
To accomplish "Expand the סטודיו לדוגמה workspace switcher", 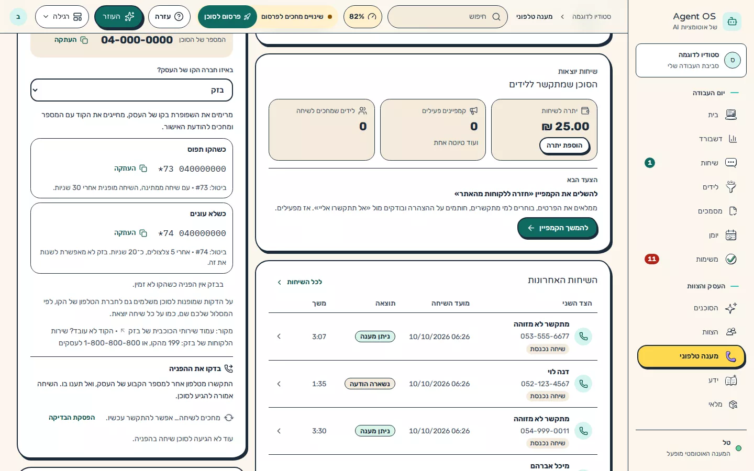I will (691, 60).
